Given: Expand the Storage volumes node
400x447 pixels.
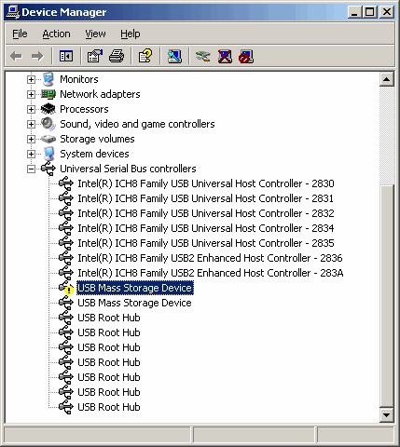Looking at the screenshot, I should pos(31,139).
